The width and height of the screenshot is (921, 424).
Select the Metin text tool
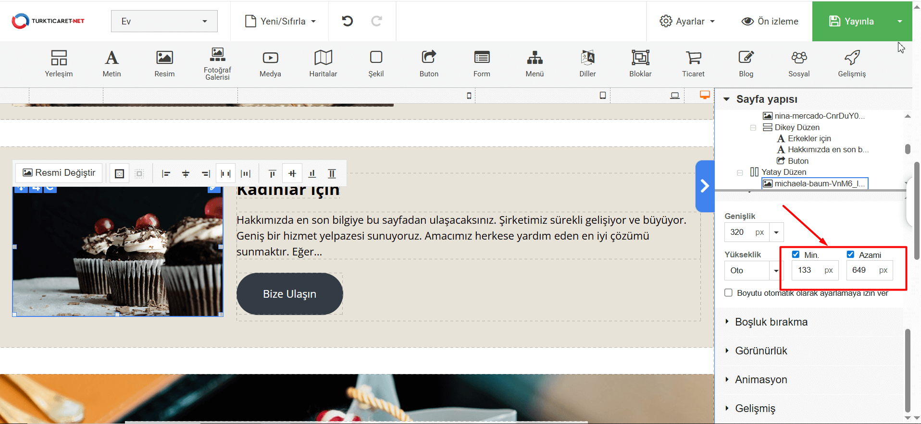112,63
